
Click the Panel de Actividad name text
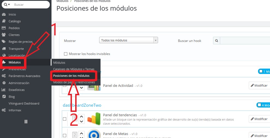[118, 85]
